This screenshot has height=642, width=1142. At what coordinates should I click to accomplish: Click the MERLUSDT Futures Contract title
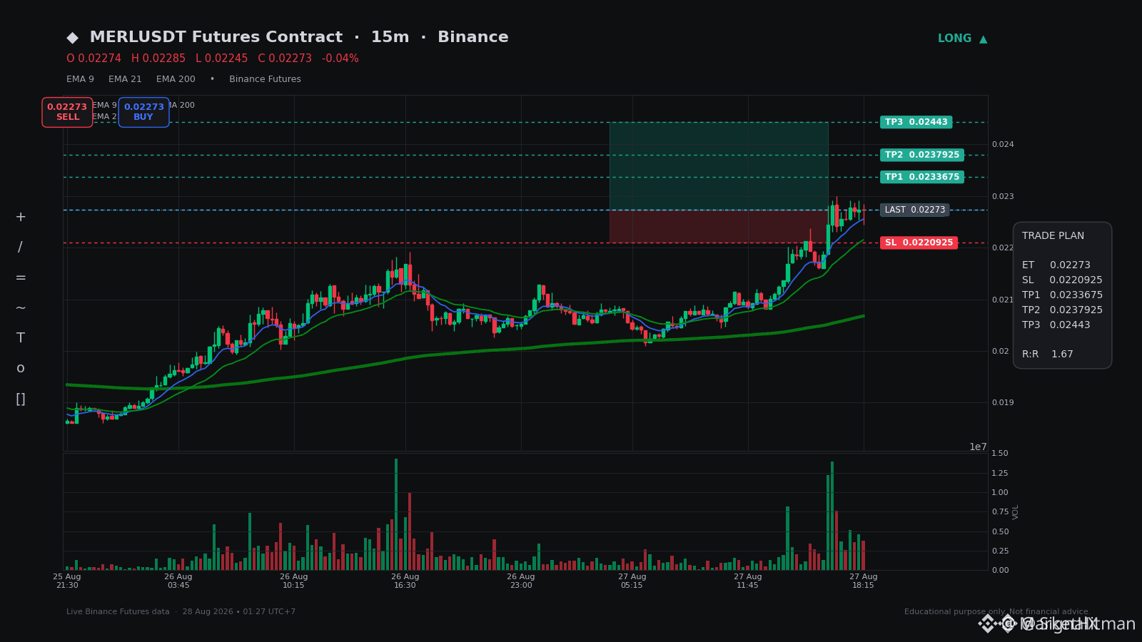(216, 37)
